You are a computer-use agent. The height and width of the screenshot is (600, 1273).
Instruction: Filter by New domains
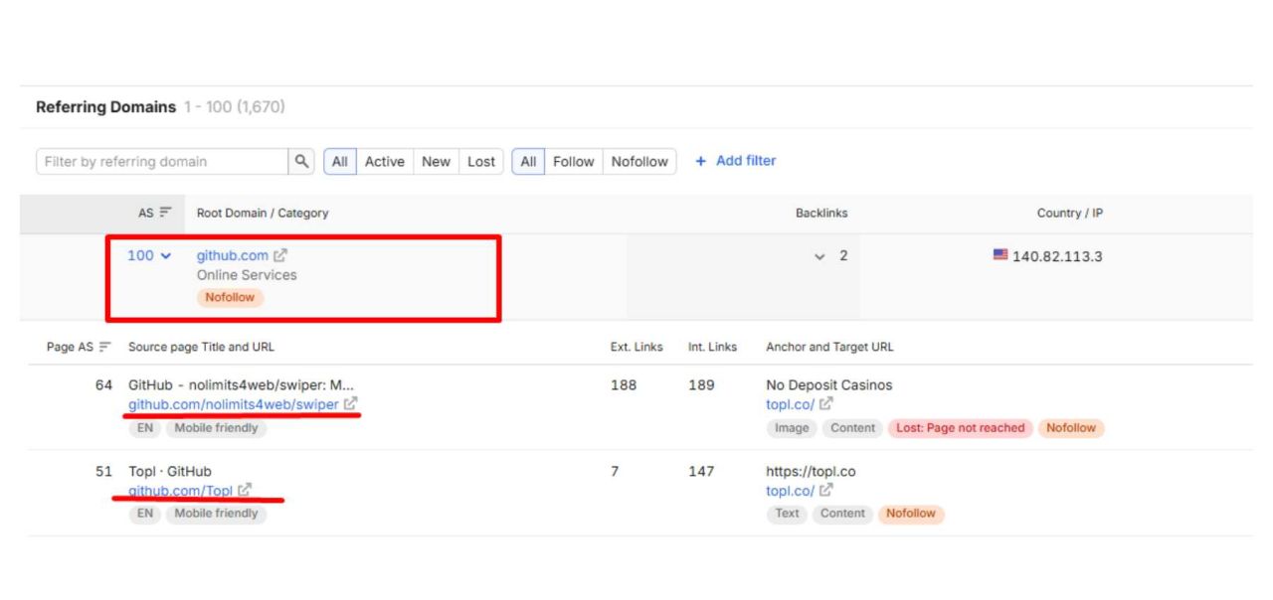[x=436, y=161]
